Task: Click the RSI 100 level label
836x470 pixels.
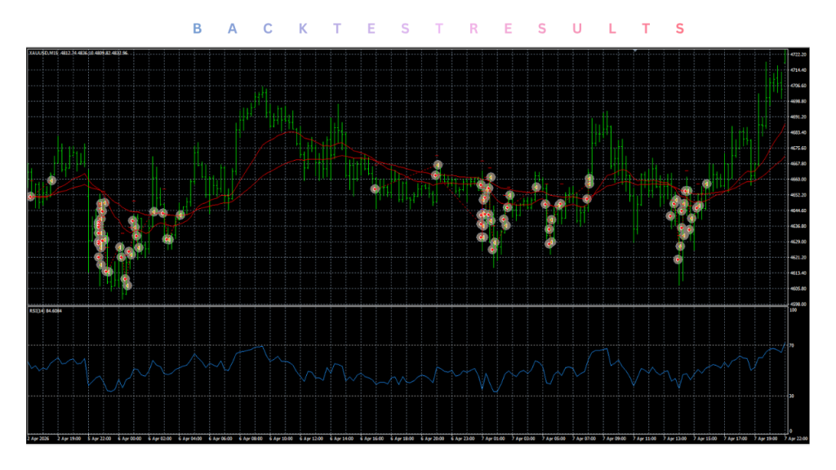Action: [x=793, y=310]
